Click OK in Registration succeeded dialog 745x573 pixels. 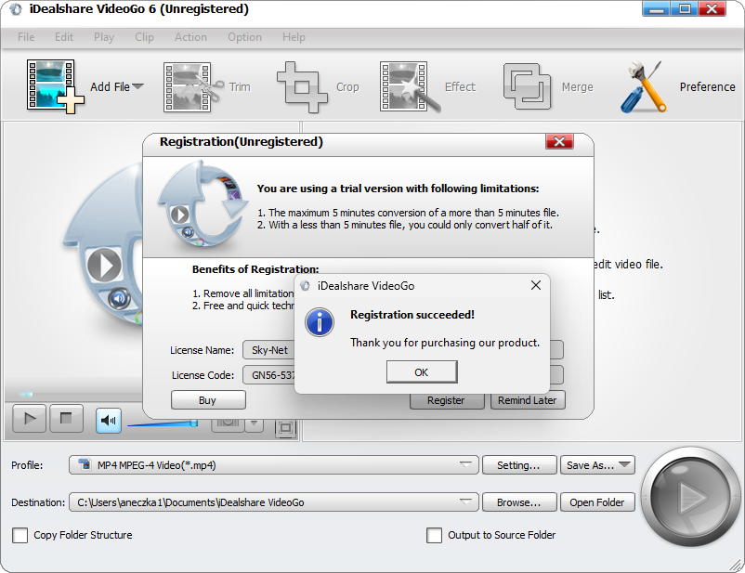(x=422, y=372)
